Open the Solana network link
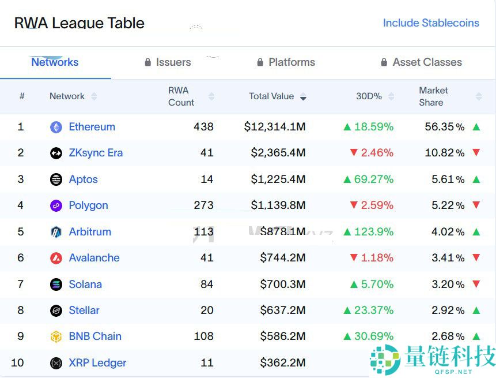This screenshot has height=378, width=496. (85, 285)
